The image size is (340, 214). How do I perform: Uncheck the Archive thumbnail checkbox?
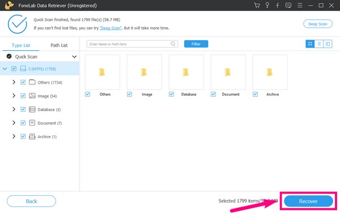[255, 94]
